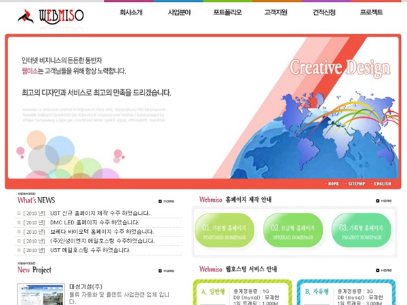Click the MORE icon beside New Project
Image resolution: width=407 pixels, height=305 pixels.
pyautogui.click(x=166, y=270)
